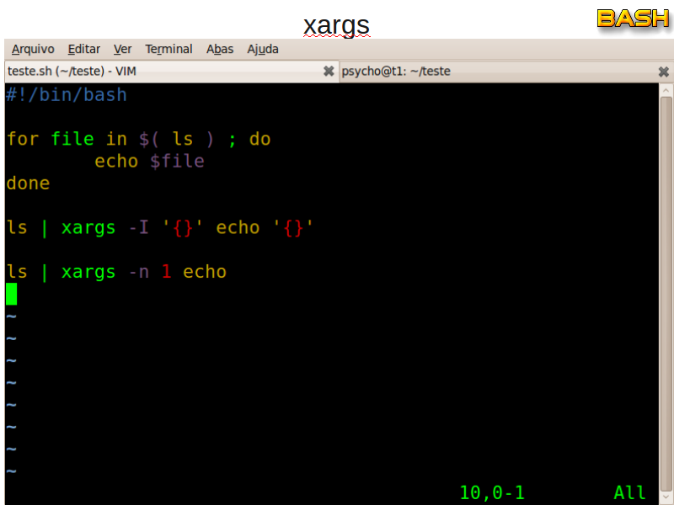Click the xargs -n 1 echo line
The height and width of the screenshot is (505, 674).
116,272
